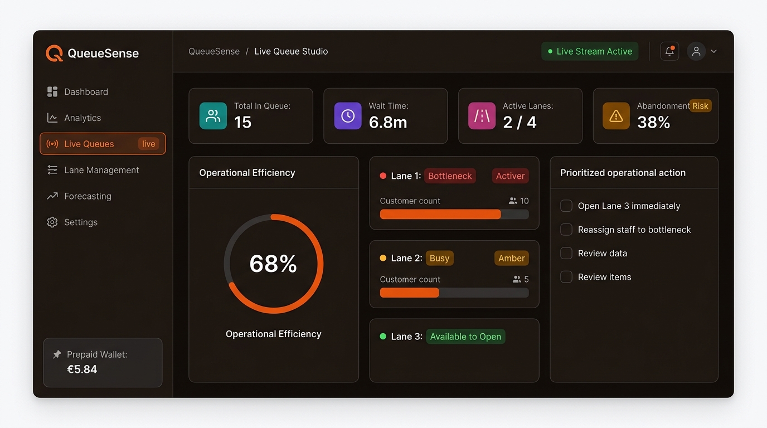The width and height of the screenshot is (767, 428).
Task: Check 'Reassign staff to bottleneck' checkbox
Action: click(x=566, y=230)
